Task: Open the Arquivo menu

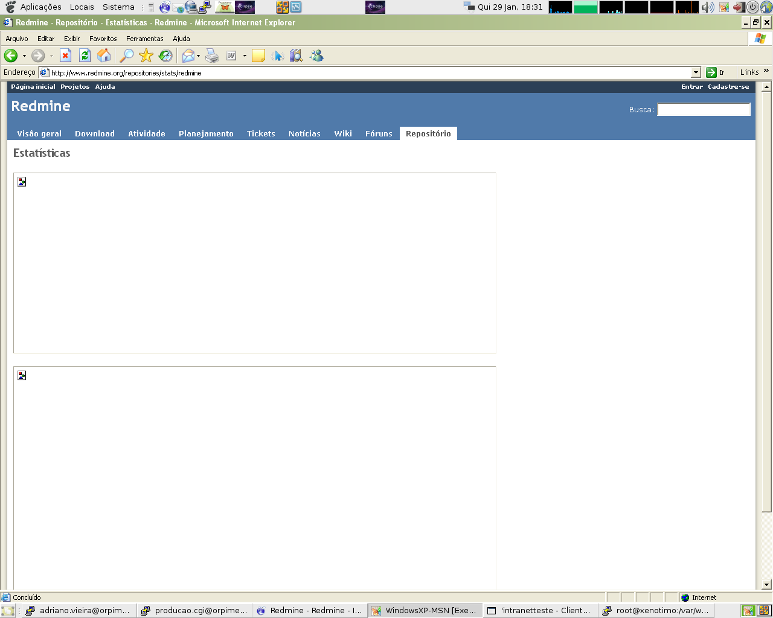Action: pos(17,39)
